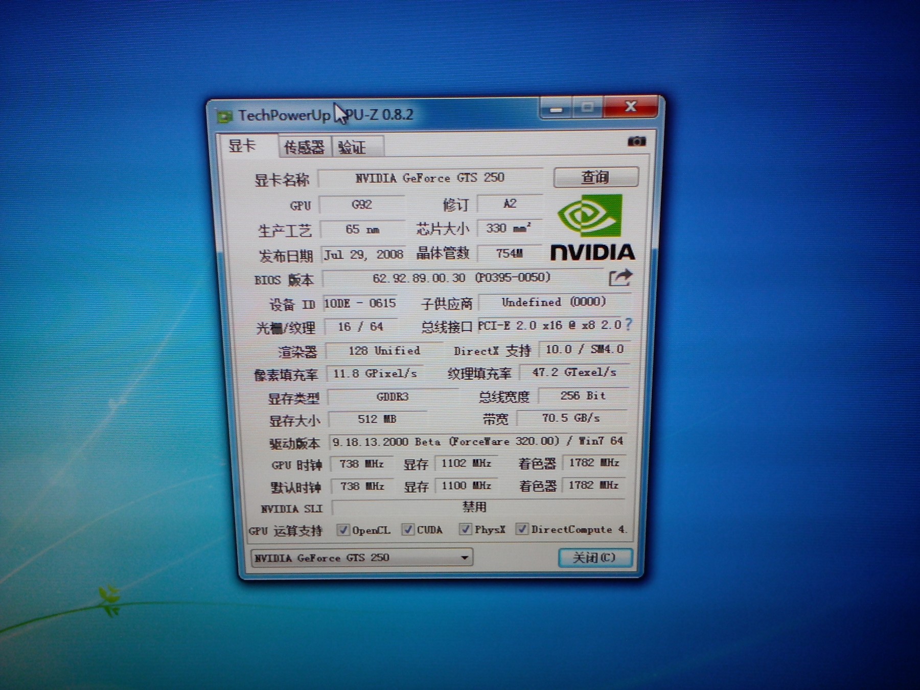Click the 10.0 / SM4.0 DirectX field
The height and width of the screenshot is (690, 920).
click(x=585, y=349)
